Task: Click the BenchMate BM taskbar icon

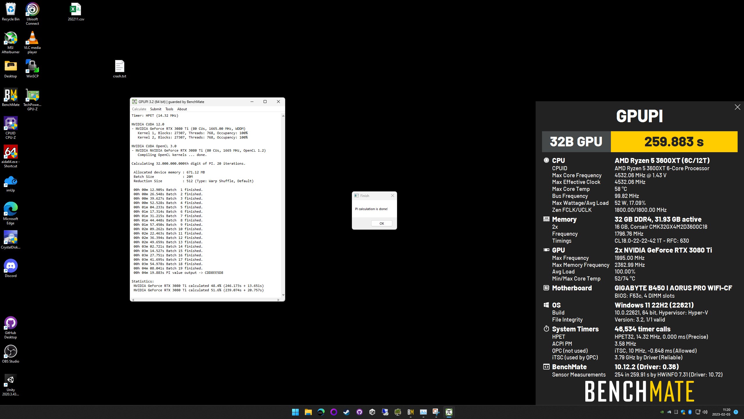Action: (x=410, y=412)
